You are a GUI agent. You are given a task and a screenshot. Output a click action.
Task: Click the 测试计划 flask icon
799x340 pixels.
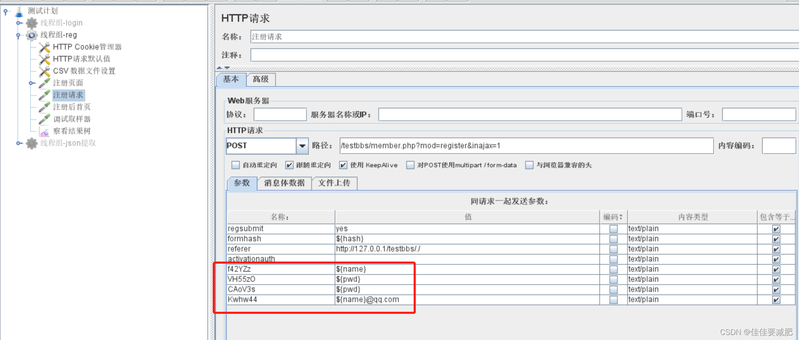click(19, 11)
